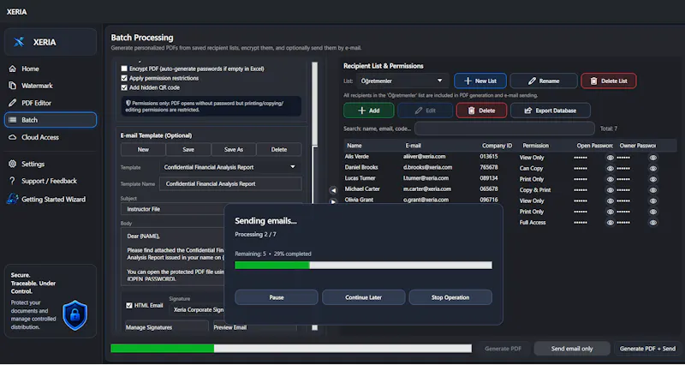Image resolution: width=685 pixels, height=365 pixels.
Task: Open Home from the sidebar house icon
Action: tap(13, 69)
